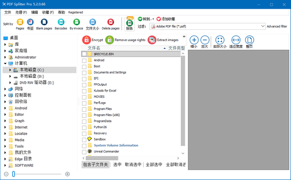Click Remove usage rights icon
Screen dimensions: 291x180
(x=110, y=40)
